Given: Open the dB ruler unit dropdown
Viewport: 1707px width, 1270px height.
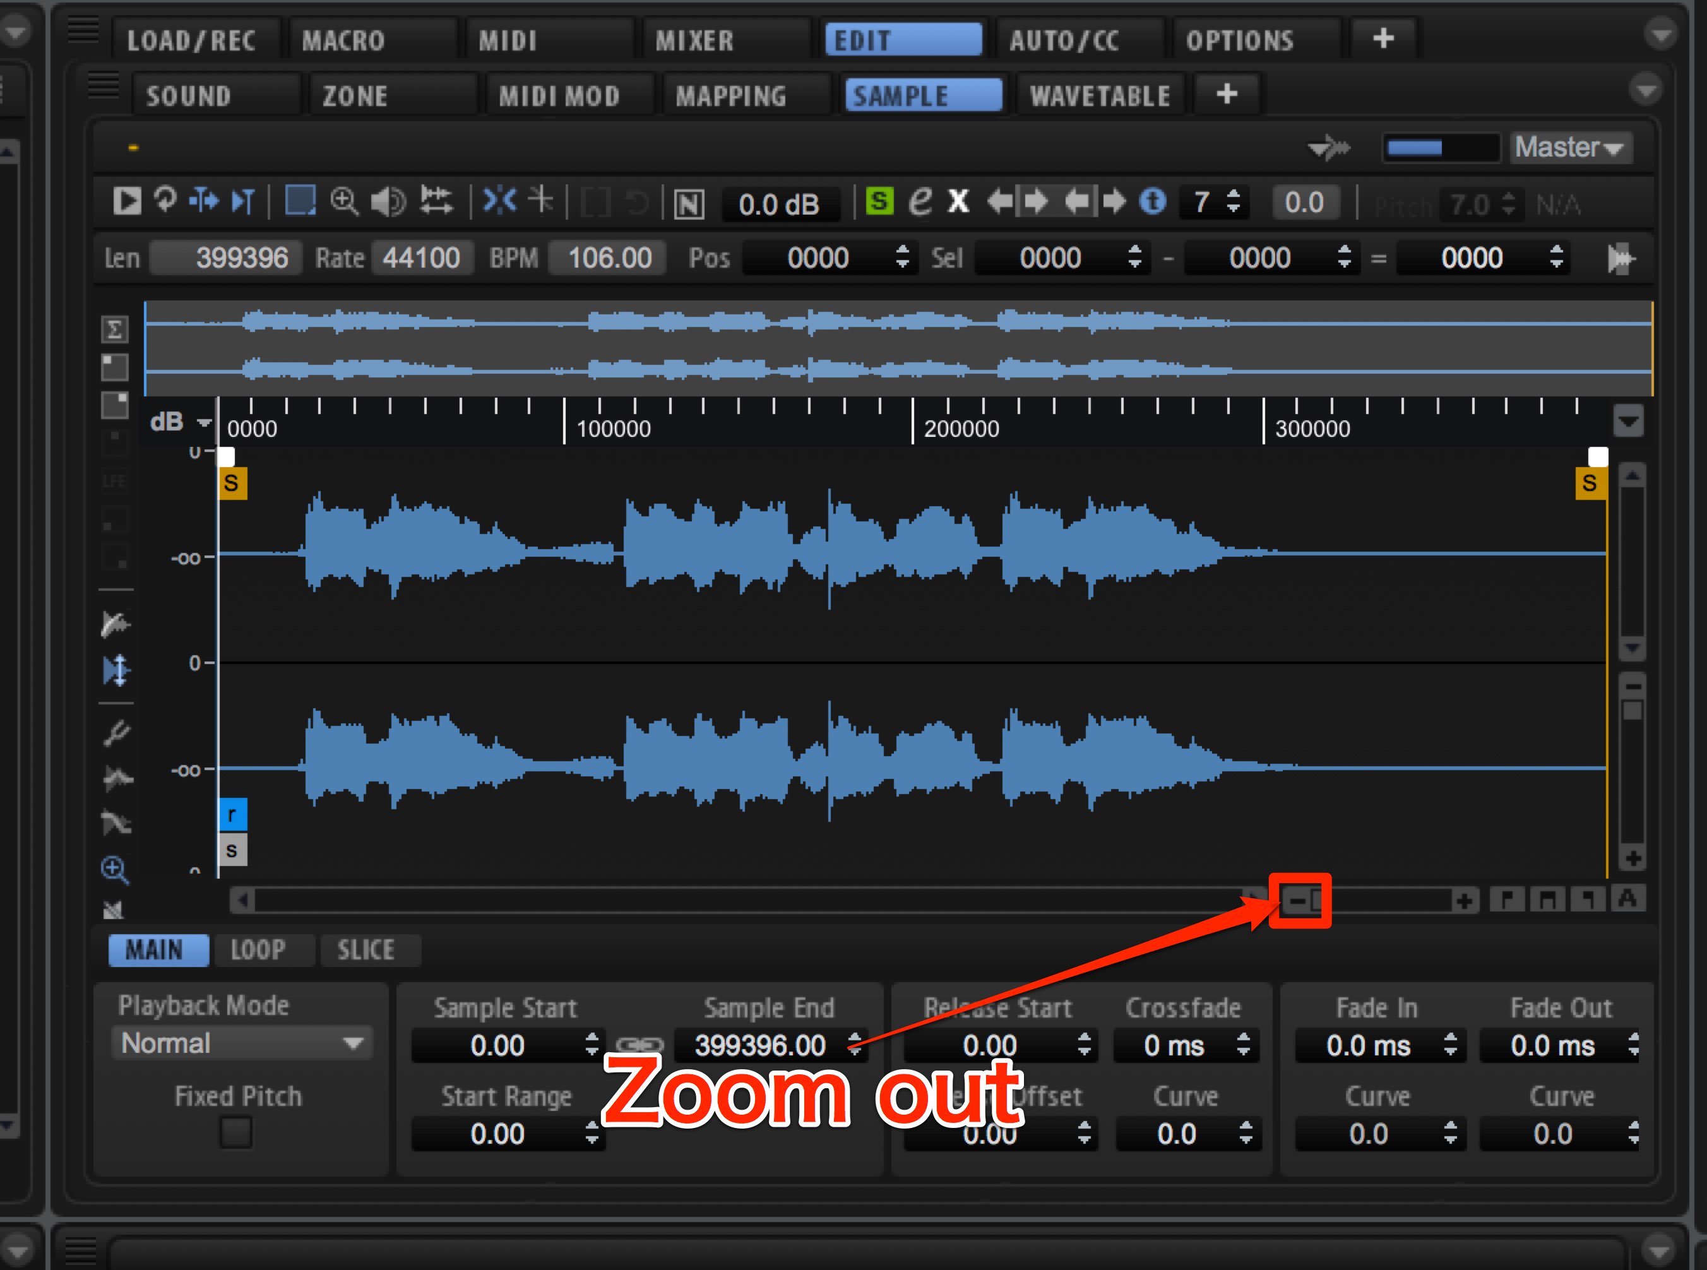Looking at the screenshot, I should pos(181,422).
